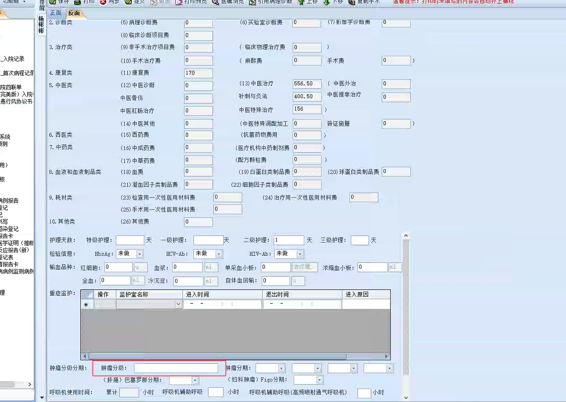This screenshot has height=402, width=566.
Task: Click the 上移 move up arrow icon
Action: tap(301, 2)
